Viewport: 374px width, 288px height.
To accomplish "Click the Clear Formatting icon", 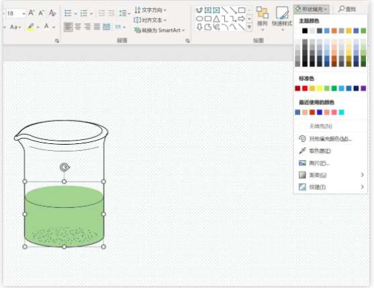I will 52,13.
